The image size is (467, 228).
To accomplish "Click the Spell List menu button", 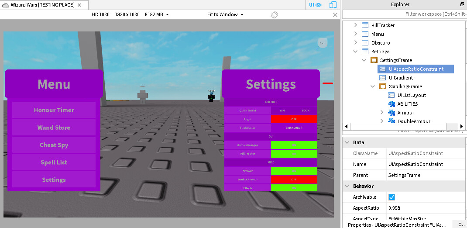I will coord(54,162).
